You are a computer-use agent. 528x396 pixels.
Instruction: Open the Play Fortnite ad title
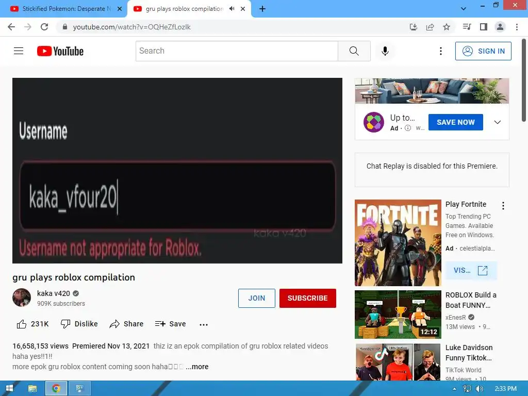click(466, 204)
